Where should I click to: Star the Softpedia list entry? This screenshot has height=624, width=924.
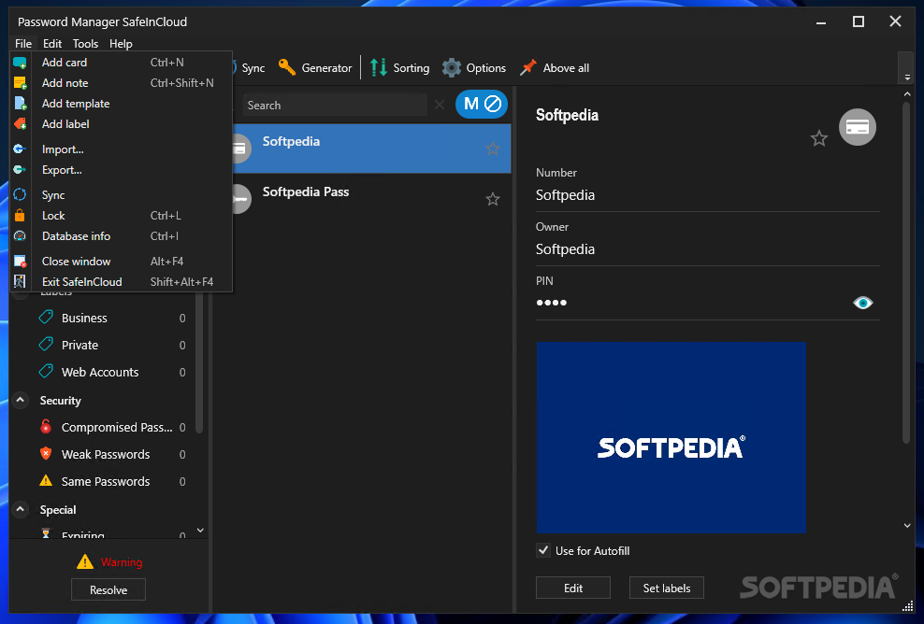coord(493,149)
